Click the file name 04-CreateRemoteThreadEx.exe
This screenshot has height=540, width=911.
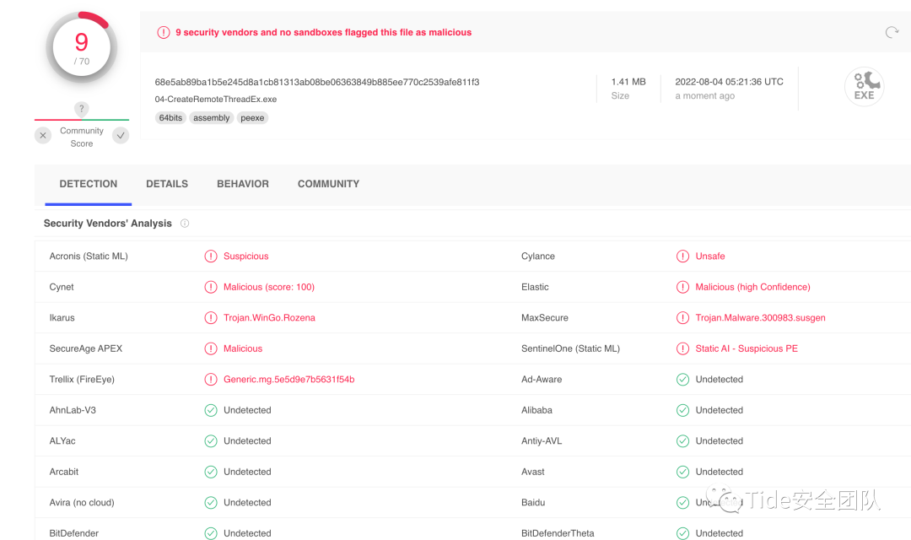(x=216, y=100)
